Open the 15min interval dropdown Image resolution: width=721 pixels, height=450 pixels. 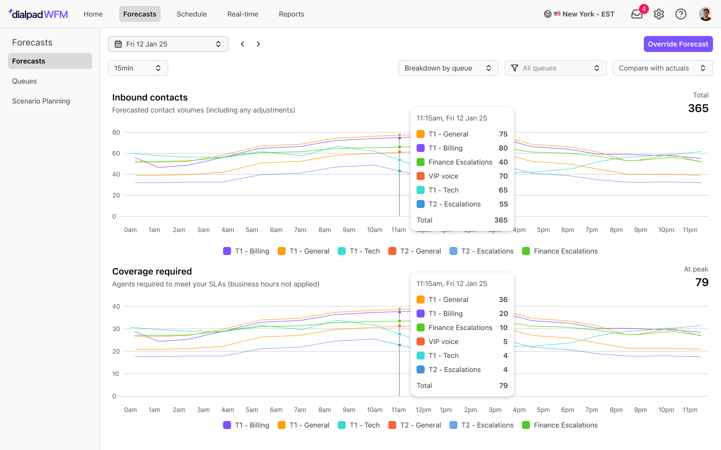(138, 68)
